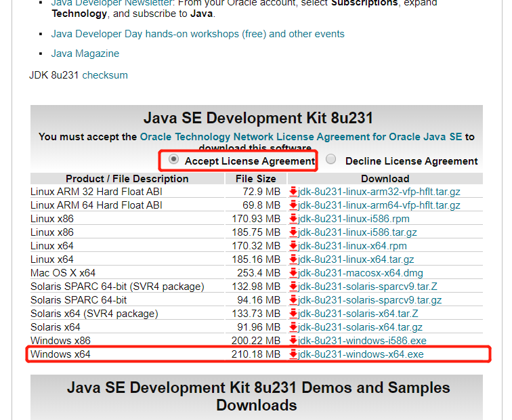Click download arrow icon for linux-x64.rpm
This screenshot has height=420, width=512.
pyautogui.click(x=293, y=246)
